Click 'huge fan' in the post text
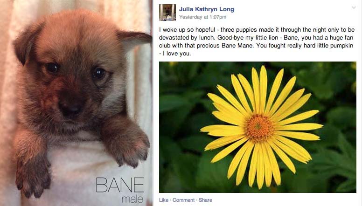The width and height of the screenshot is (362, 206). click(x=341, y=38)
